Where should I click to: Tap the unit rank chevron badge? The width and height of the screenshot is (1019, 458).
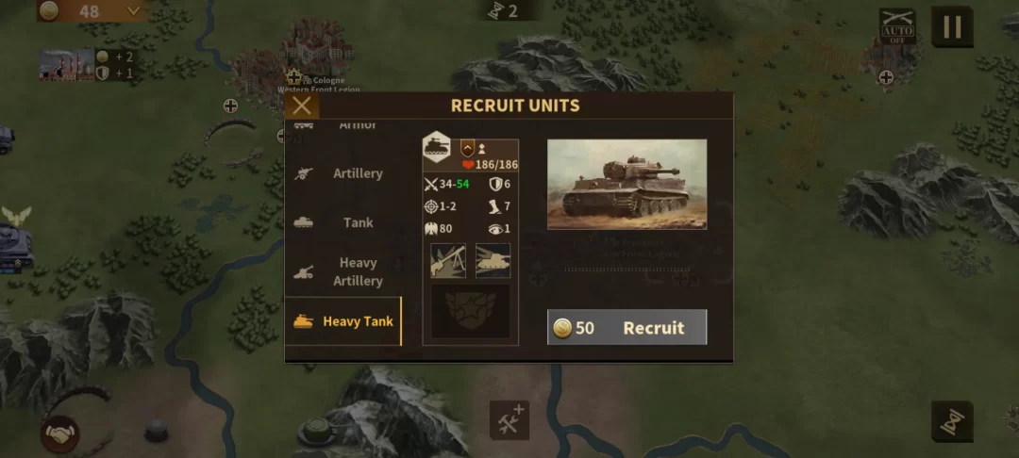tap(467, 148)
